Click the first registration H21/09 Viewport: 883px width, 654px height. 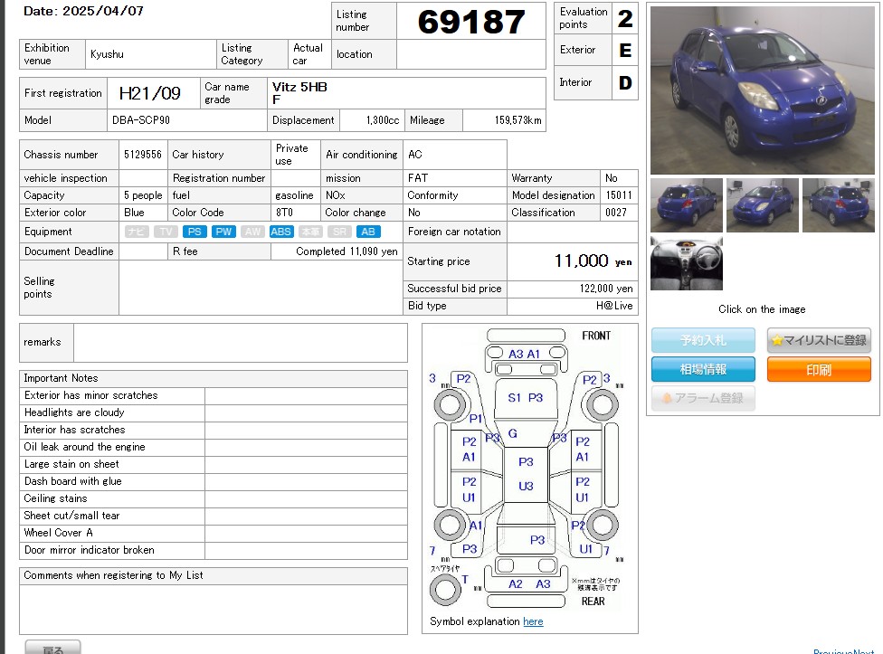click(x=150, y=93)
